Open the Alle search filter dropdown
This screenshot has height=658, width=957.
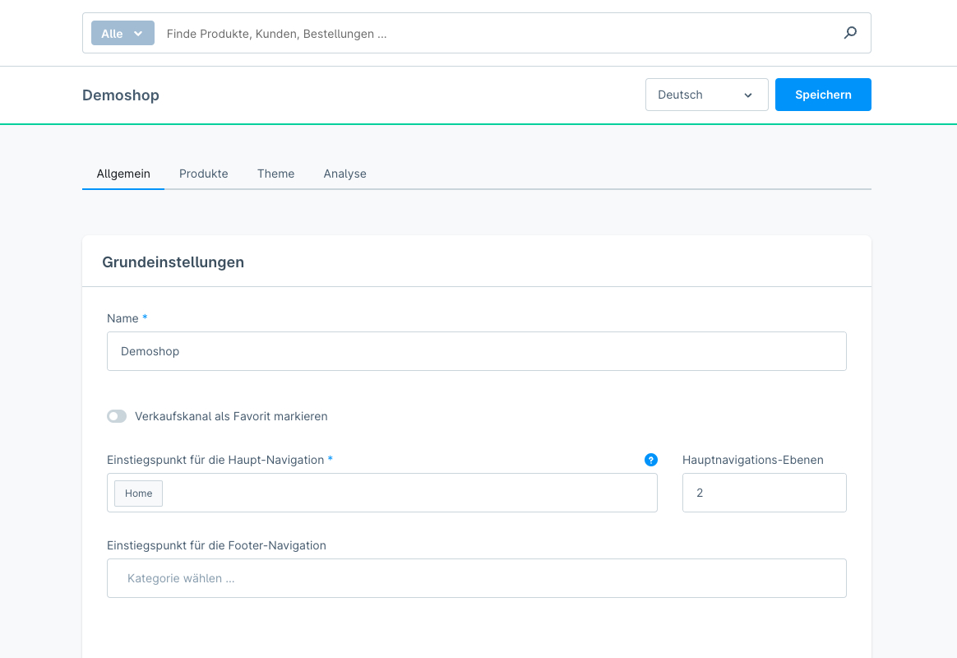tap(123, 34)
